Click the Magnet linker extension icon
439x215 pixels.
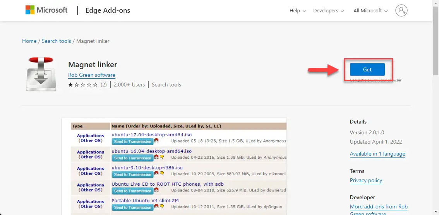click(x=41, y=74)
